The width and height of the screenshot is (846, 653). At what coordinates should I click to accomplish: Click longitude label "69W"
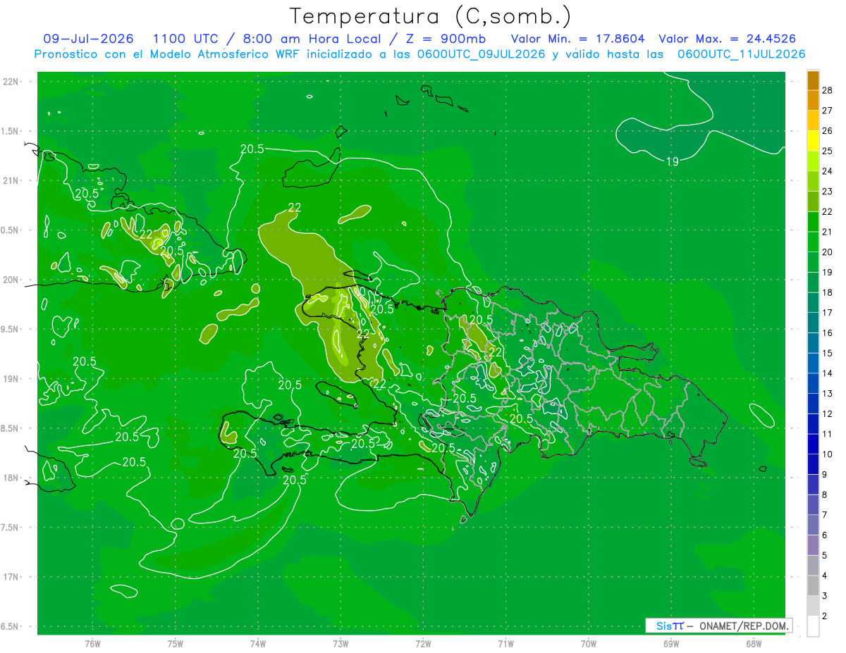670,644
